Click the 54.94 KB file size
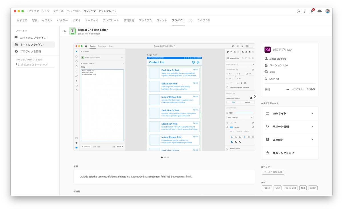 click(x=274, y=79)
